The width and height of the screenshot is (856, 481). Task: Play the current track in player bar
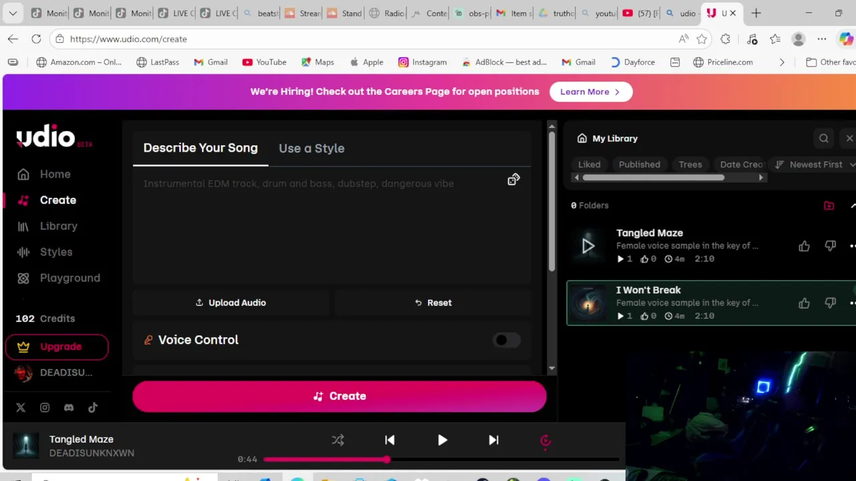pyautogui.click(x=442, y=440)
